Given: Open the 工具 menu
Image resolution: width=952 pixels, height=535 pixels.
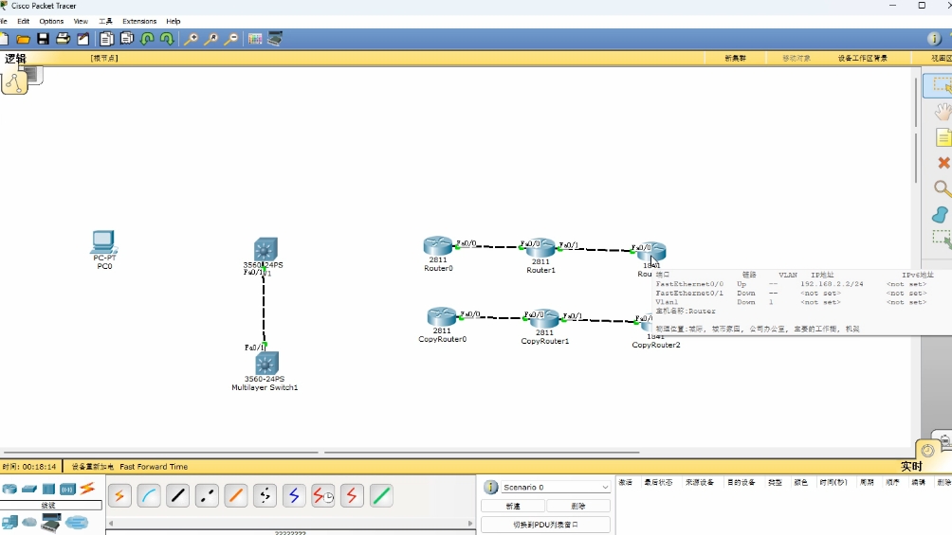Looking at the screenshot, I should [105, 21].
